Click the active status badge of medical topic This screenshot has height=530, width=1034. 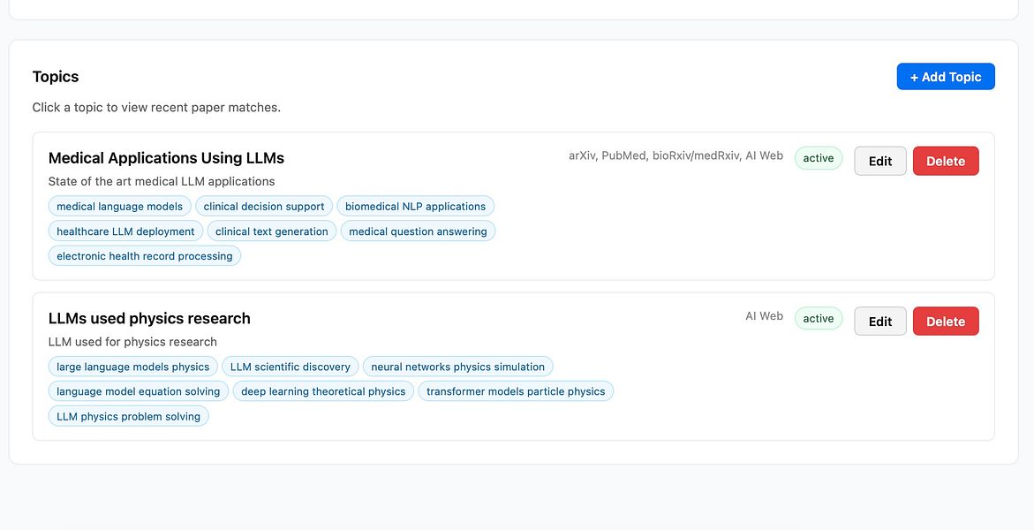point(819,158)
